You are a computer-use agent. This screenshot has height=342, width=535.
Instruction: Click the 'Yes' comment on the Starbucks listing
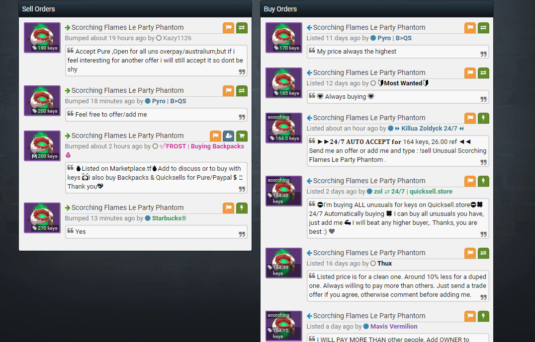tap(81, 232)
